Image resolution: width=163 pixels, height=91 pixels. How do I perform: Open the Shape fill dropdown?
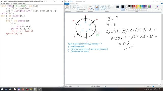point(111,8)
